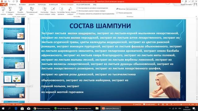Open Online presentation (Онлайн-презентация) menu
Viewport: 198px width, 111px height.
pyautogui.click(x=20, y=11)
